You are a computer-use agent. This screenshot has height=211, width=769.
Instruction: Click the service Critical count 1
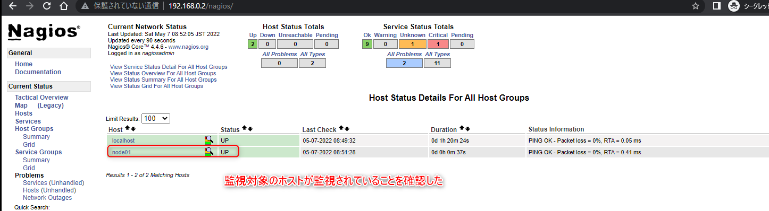click(439, 44)
